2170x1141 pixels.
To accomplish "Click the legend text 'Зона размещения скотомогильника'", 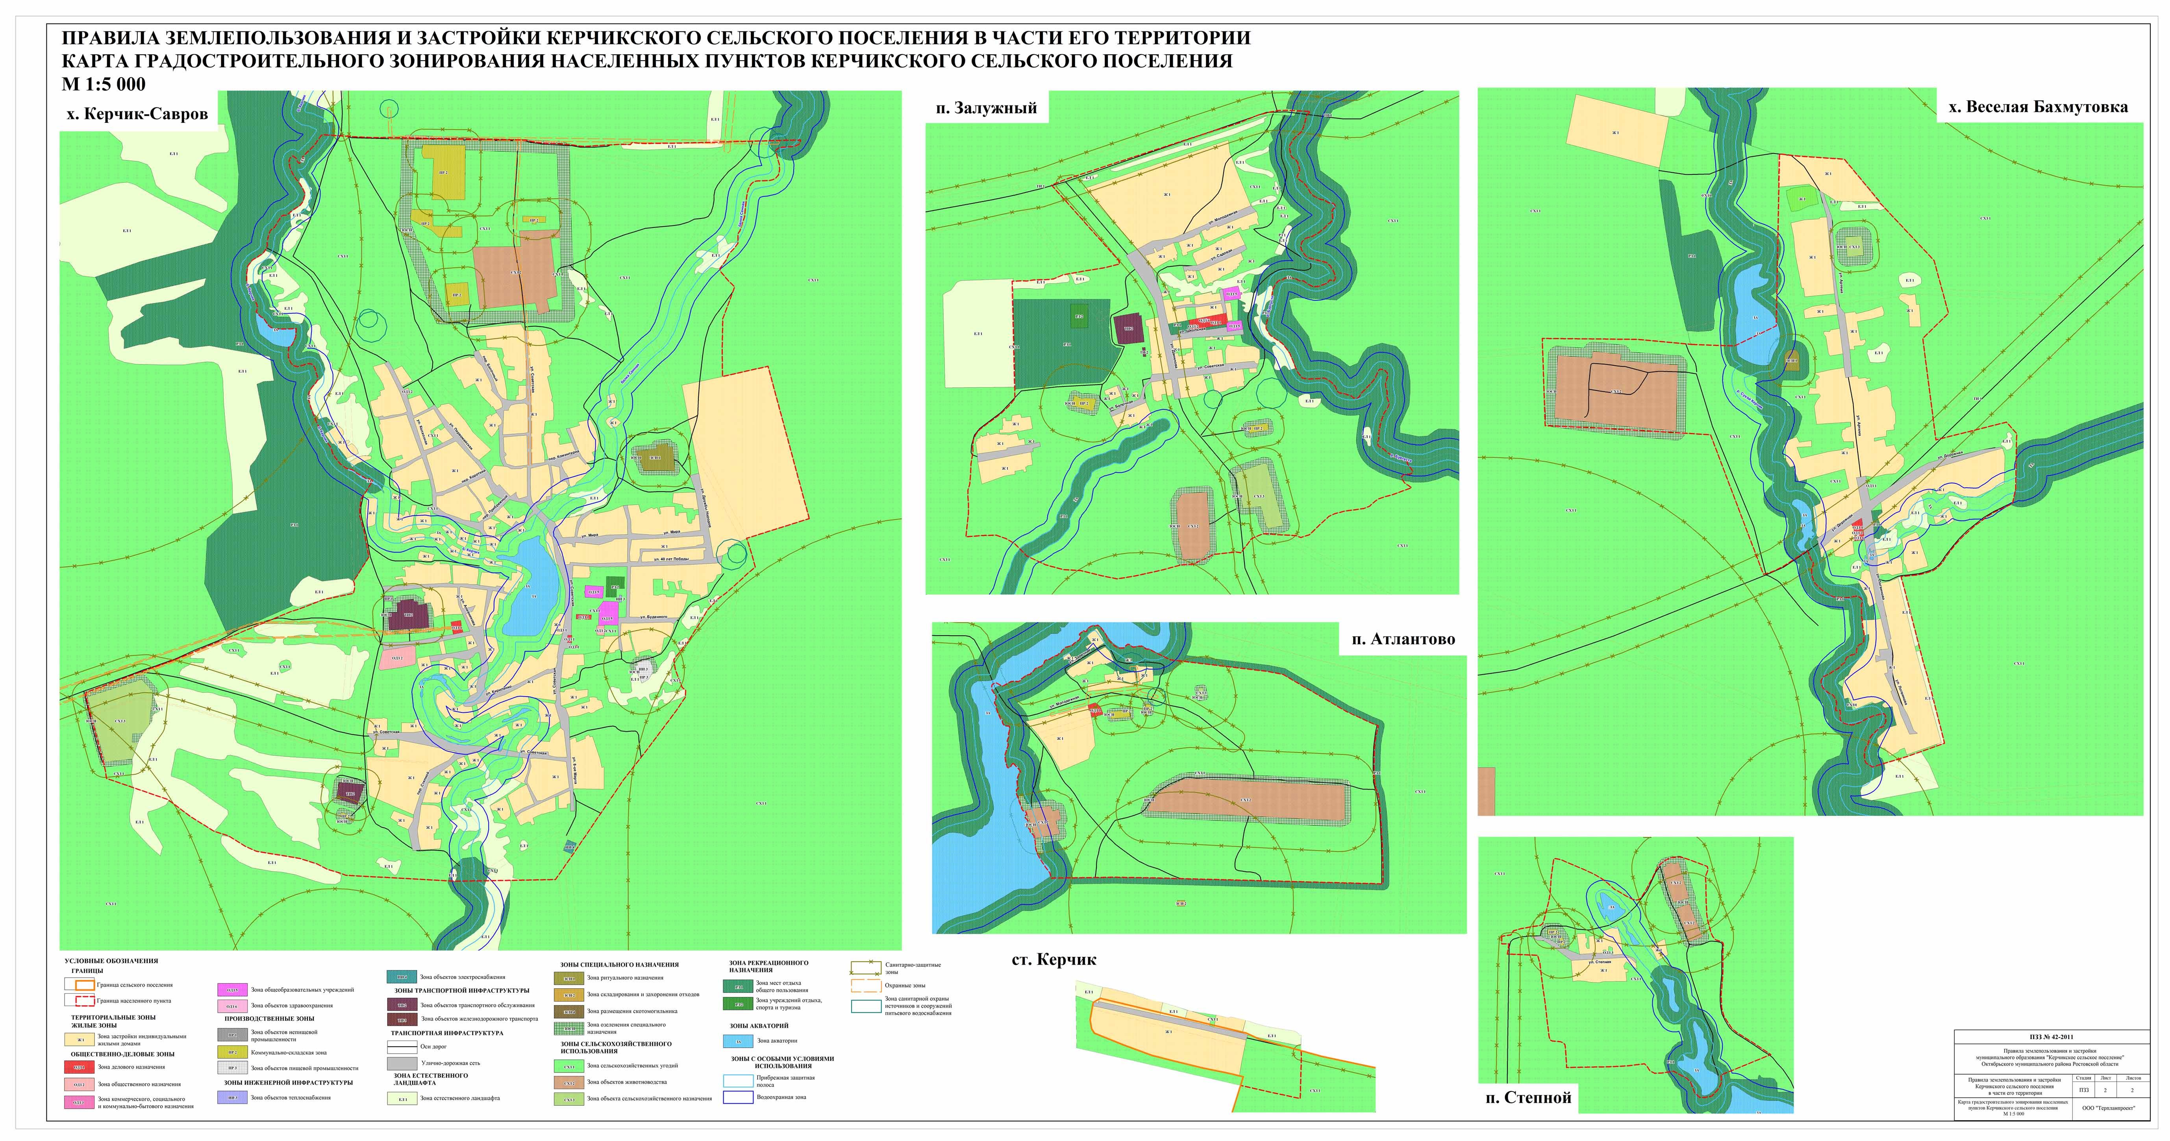I will 632,1012.
